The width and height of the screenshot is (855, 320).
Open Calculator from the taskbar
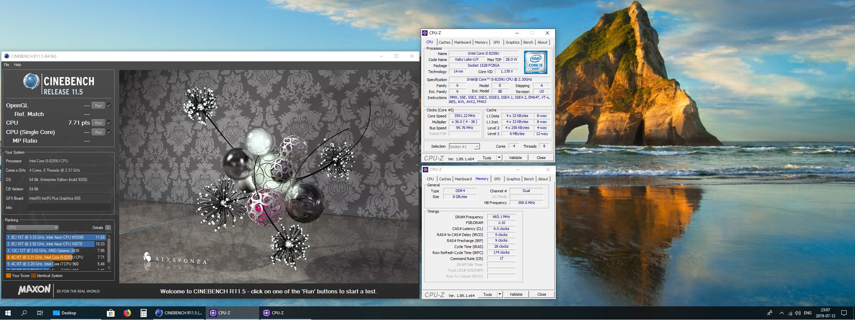144,313
